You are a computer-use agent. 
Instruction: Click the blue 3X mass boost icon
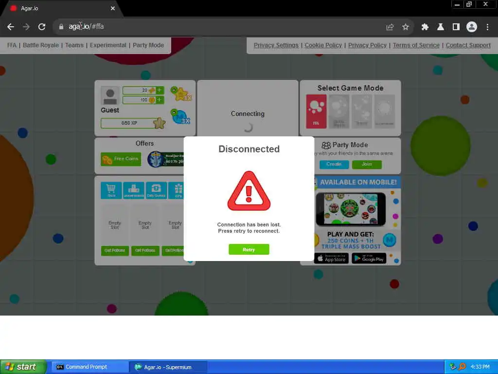[x=181, y=116]
